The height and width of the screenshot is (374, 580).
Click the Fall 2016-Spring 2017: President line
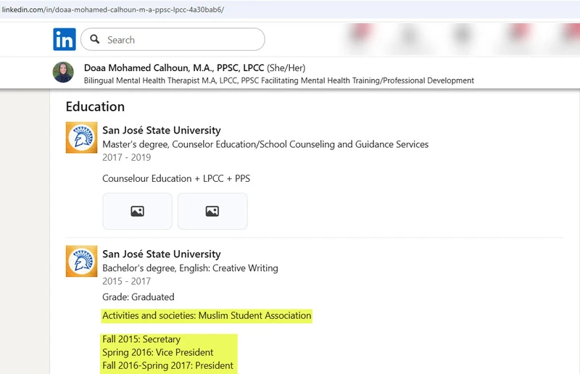(167, 365)
